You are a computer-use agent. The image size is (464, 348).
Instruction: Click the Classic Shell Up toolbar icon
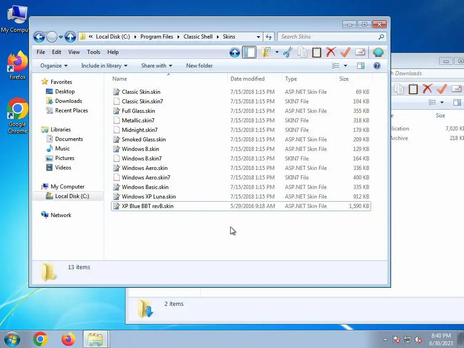click(x=235, y=53)
